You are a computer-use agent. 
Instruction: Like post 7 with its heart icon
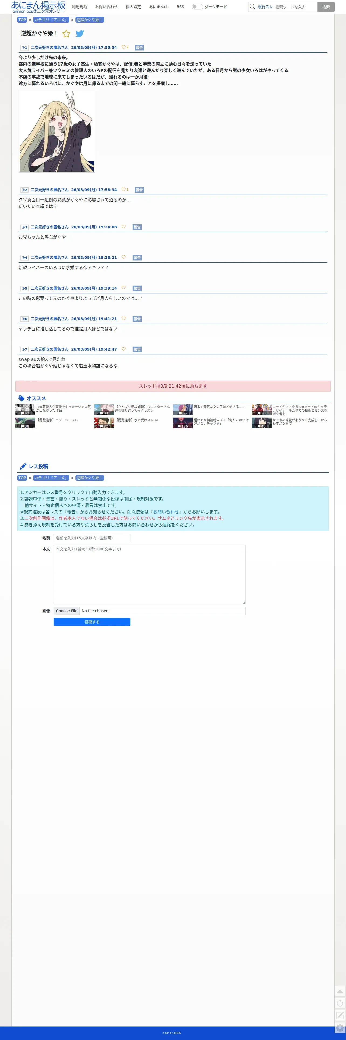click(123, 349)
